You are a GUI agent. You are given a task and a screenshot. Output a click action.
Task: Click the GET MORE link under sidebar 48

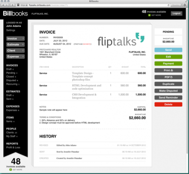point(17,170)
